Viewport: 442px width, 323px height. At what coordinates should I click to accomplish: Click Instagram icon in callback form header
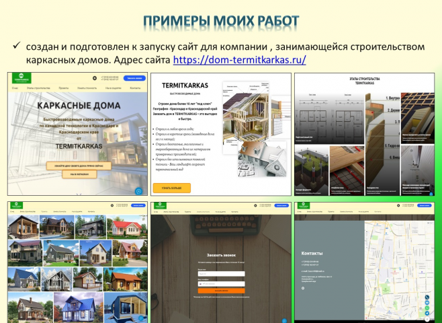[255, 205]
